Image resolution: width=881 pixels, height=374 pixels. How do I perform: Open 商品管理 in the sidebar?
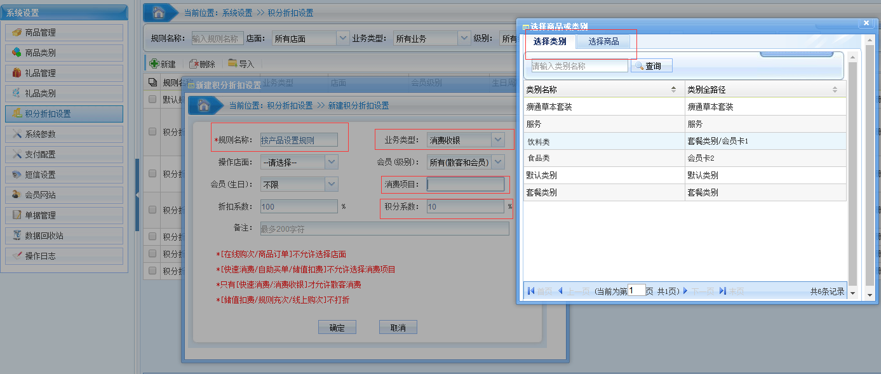coord(64,32)
